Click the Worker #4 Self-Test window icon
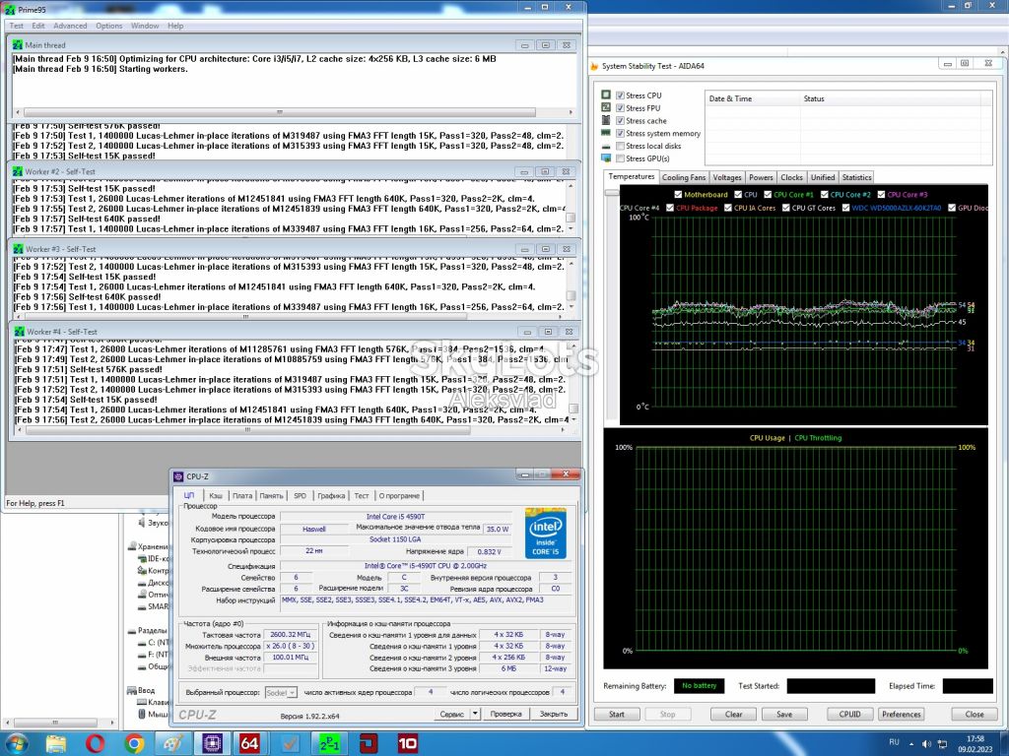The width and height of the screenshot is (1009, 756). click(20, 332)
